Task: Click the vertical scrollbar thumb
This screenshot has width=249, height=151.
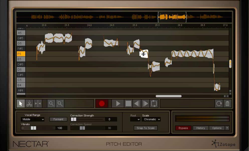Action: pyautogui.click(x=230, y=64)
